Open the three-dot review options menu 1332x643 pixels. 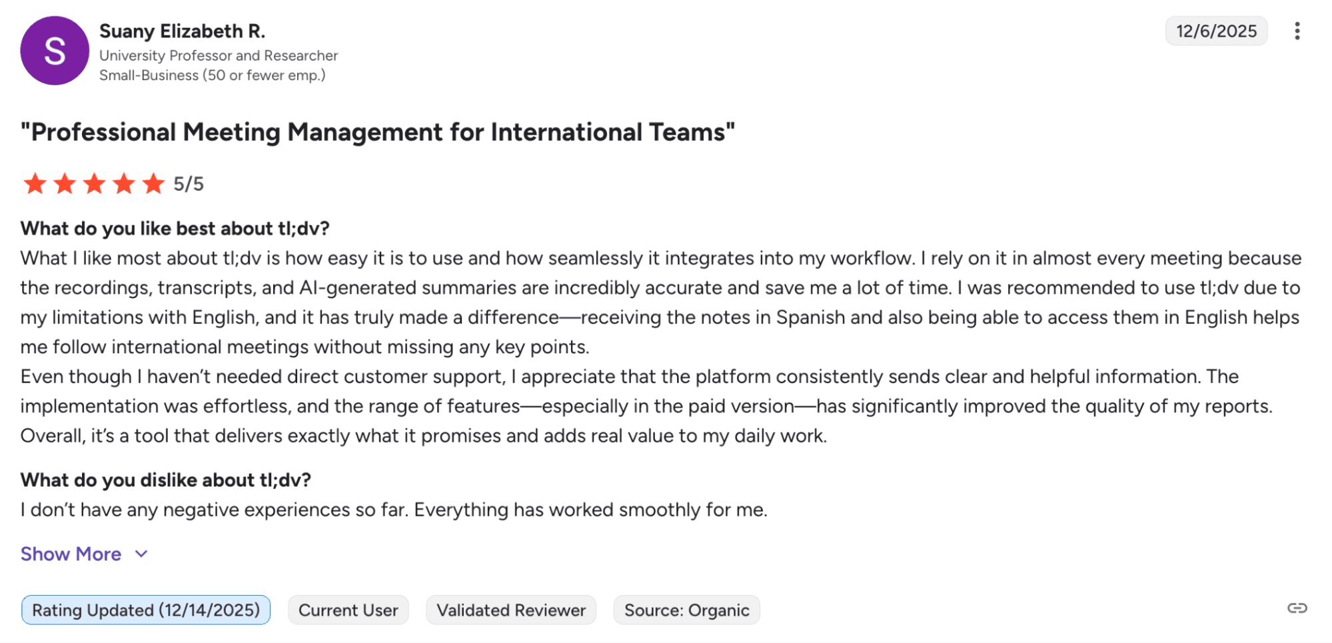click(1297, 31)
